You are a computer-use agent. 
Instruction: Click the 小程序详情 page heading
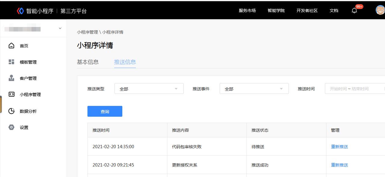click(95, 46)
